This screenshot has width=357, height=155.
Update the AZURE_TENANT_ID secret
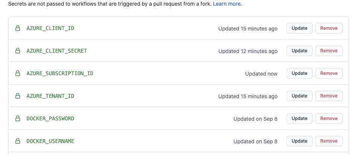tap(299, 96)
